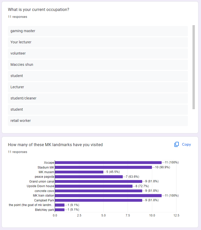
Task: Click the Stadium MK bar
Action: [x=103, y=167]
